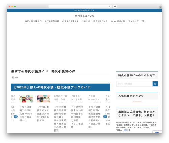
Task: Open ランキング menu item
Action: (x=134, y=21)
